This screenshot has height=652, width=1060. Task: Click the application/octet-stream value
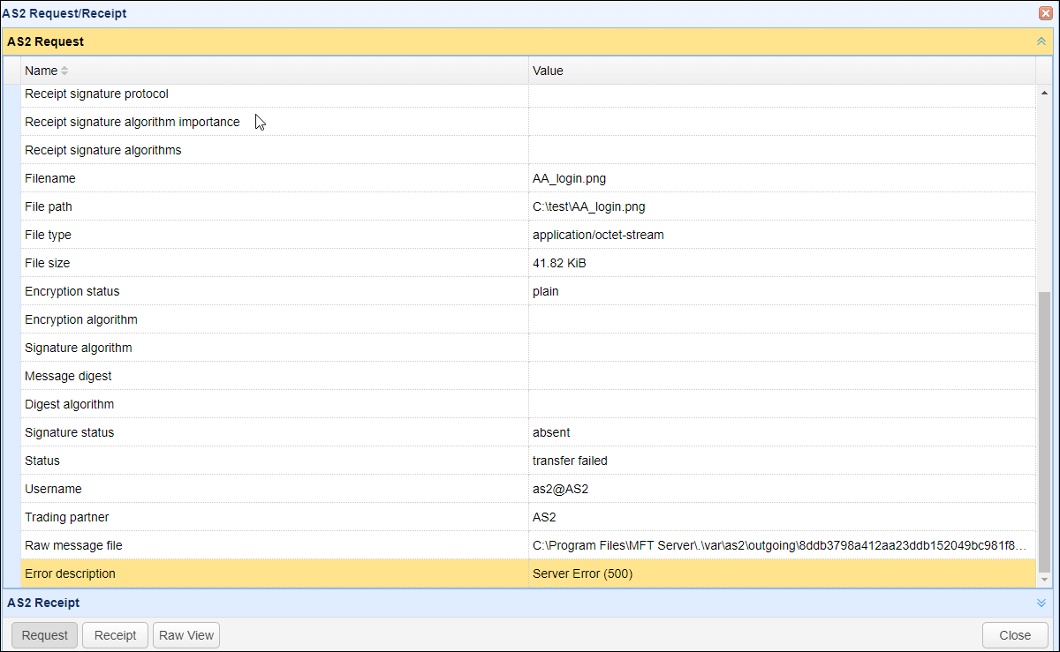click(598, 235)
